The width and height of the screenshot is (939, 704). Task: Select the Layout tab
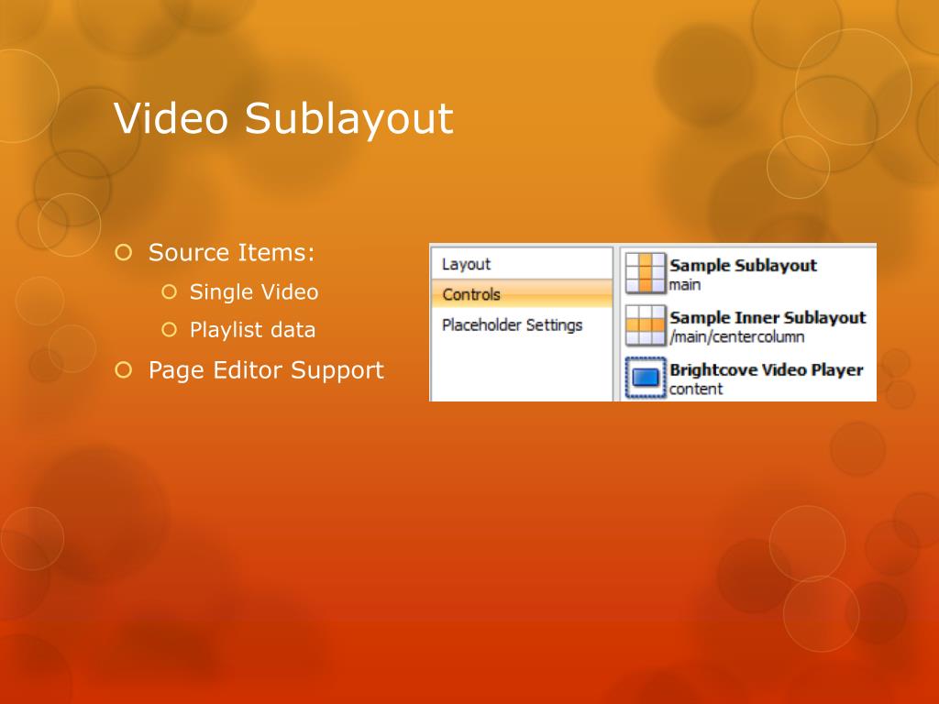(522, 264)
